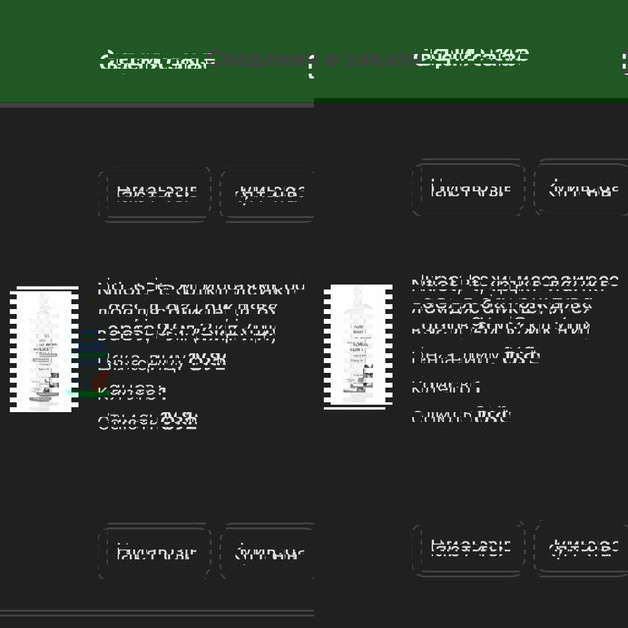
Task: Click the order details title in the left header
Action: pyautogui.click(x=153, y=61)
